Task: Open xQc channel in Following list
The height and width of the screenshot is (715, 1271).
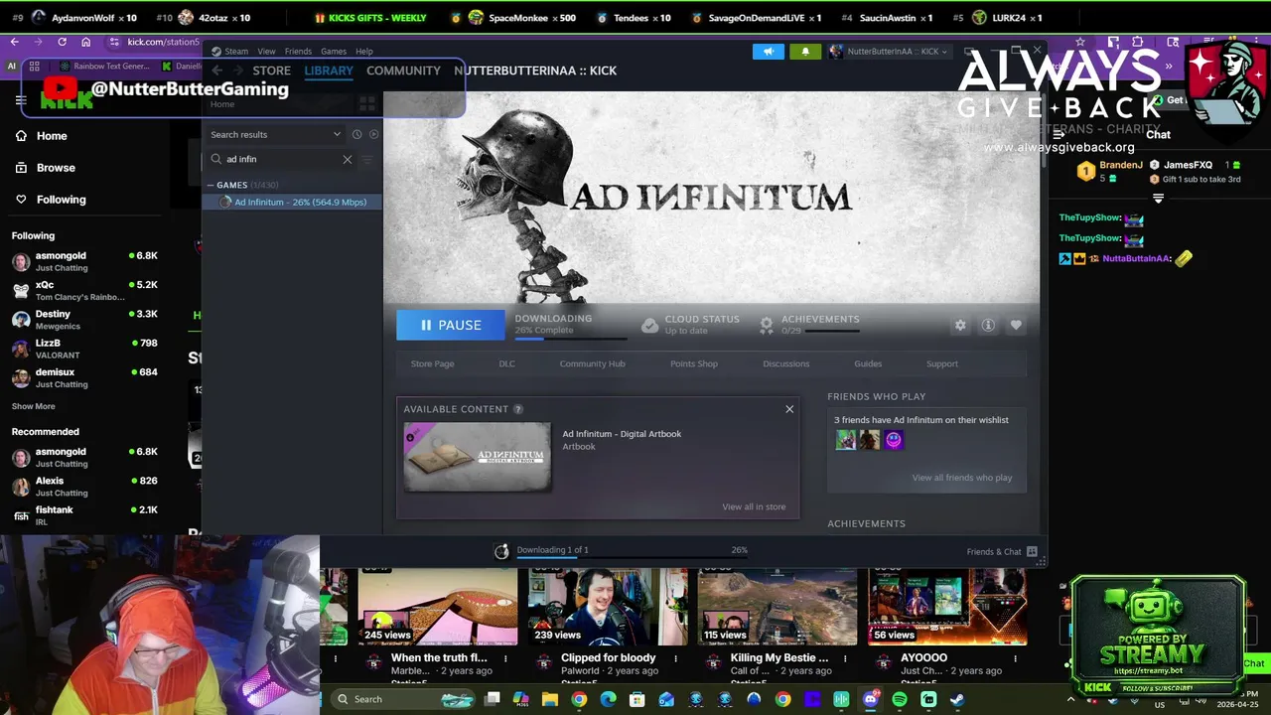Action: [85, 290]
